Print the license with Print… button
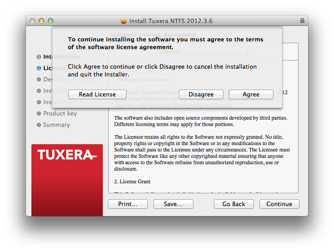 (x=127, y=204)
